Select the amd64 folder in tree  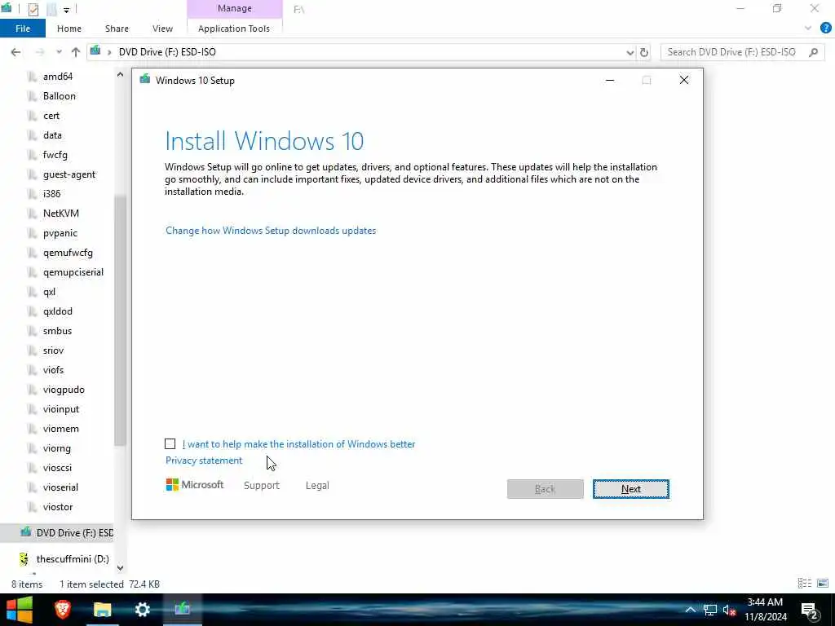58,76
